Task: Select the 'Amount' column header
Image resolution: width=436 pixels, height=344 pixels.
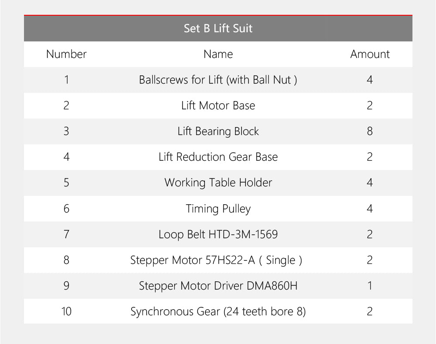Action: 370,54
